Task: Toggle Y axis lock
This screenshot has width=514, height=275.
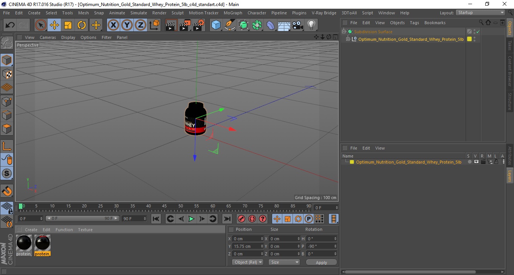Action: coord(127,25)
